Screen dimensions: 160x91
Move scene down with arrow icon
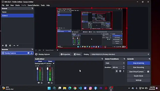pyautogui.click(x=18, y=45)
